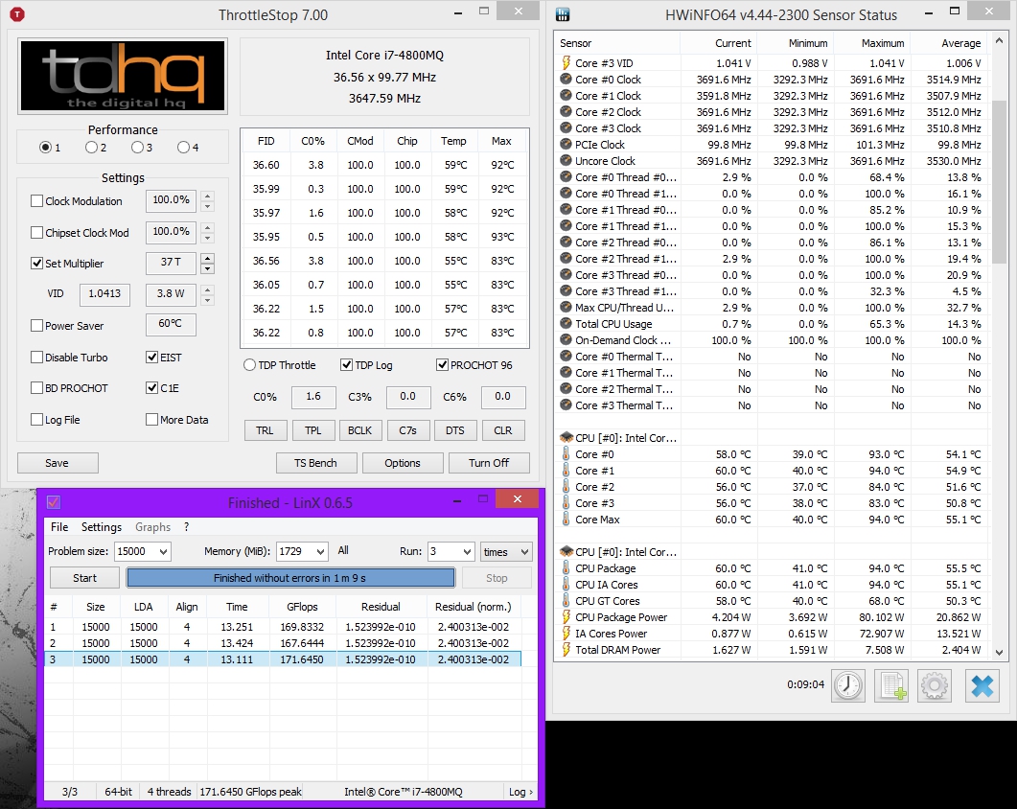Click the DTS button
1017x809 pixels.
point(455,430)
